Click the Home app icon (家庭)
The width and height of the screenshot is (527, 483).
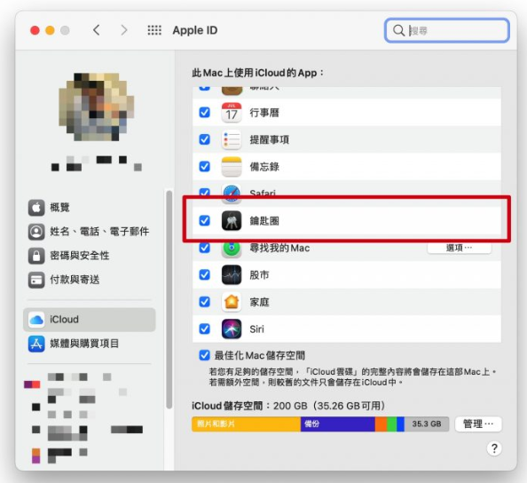[x=232, y=302]
